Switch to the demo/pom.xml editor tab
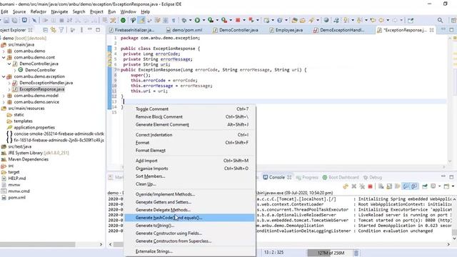The image size is (457, 257). (184, 30)
